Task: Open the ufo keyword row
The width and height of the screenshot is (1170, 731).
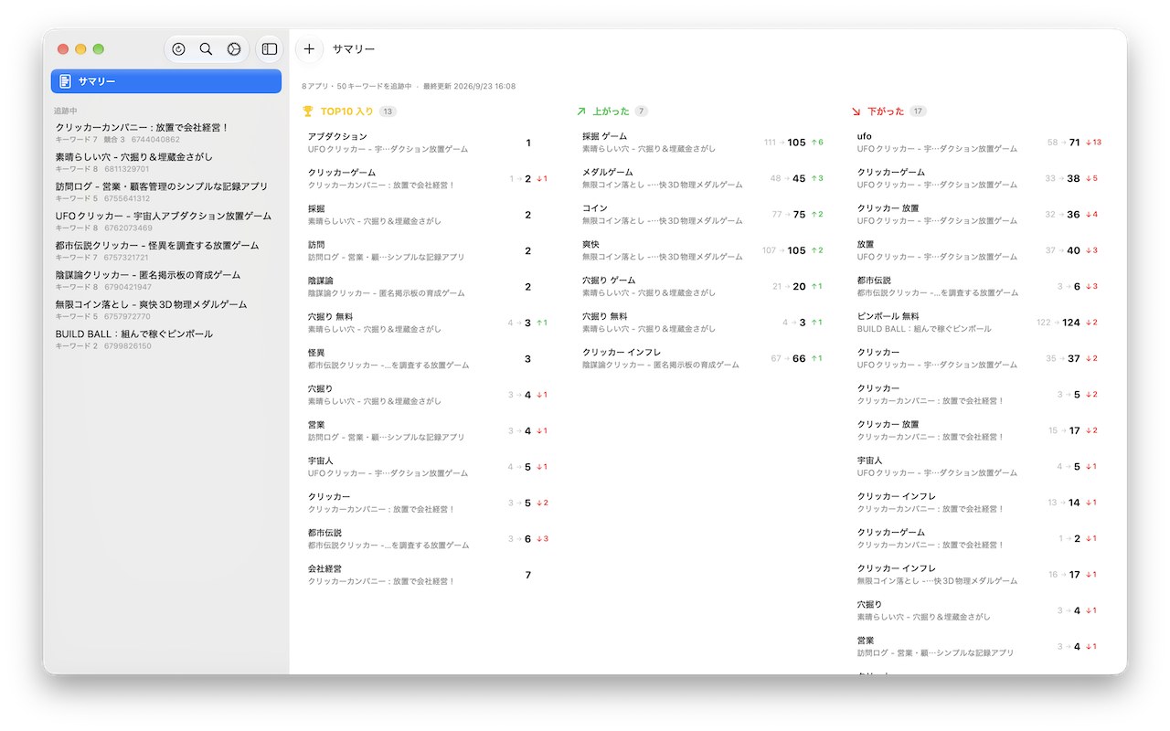Action: (977, 143)
